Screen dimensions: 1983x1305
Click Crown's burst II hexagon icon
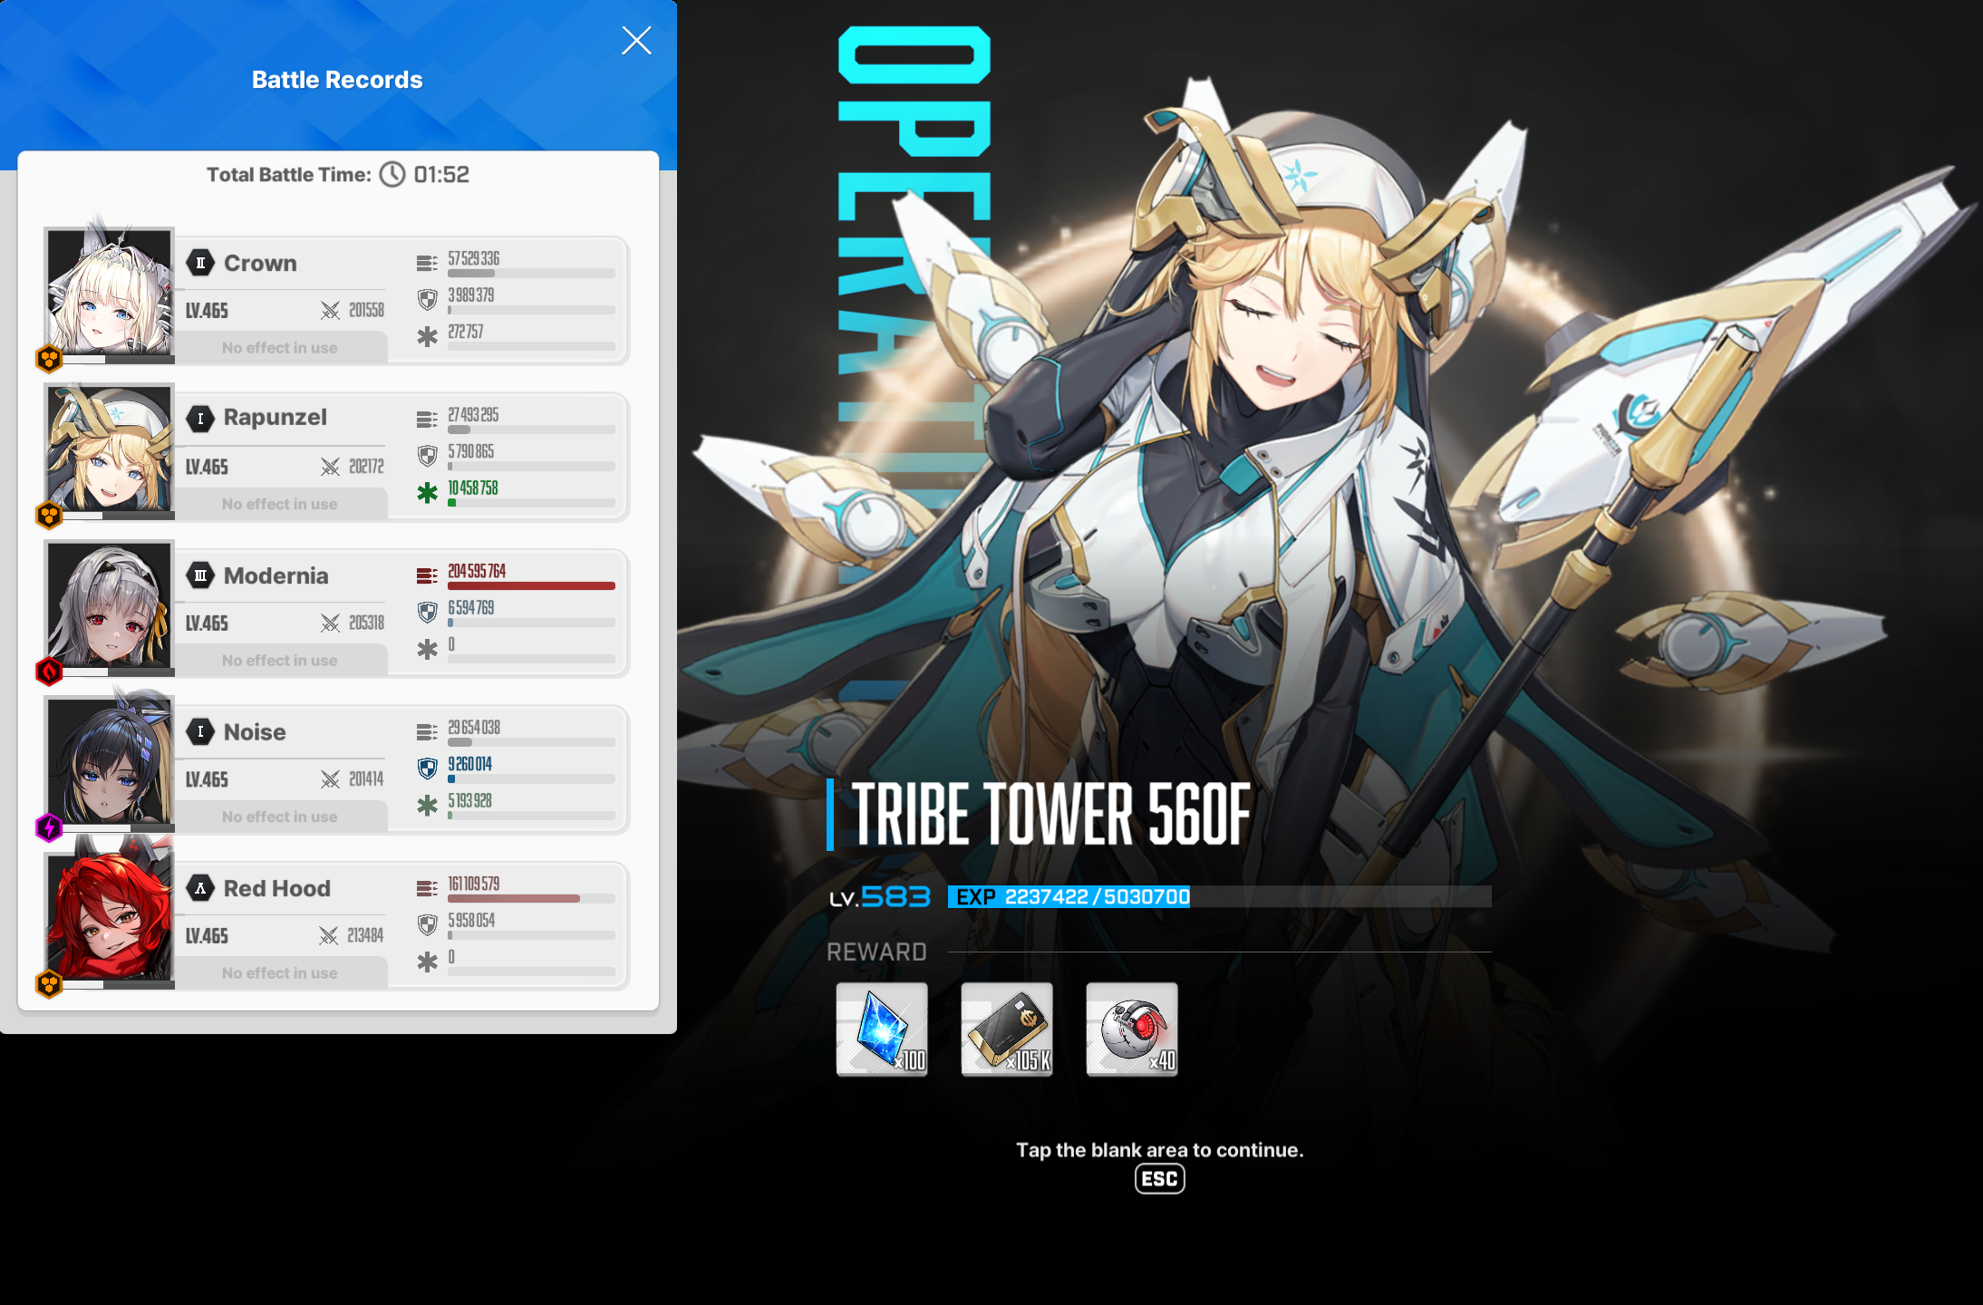[x=200, y=263]
